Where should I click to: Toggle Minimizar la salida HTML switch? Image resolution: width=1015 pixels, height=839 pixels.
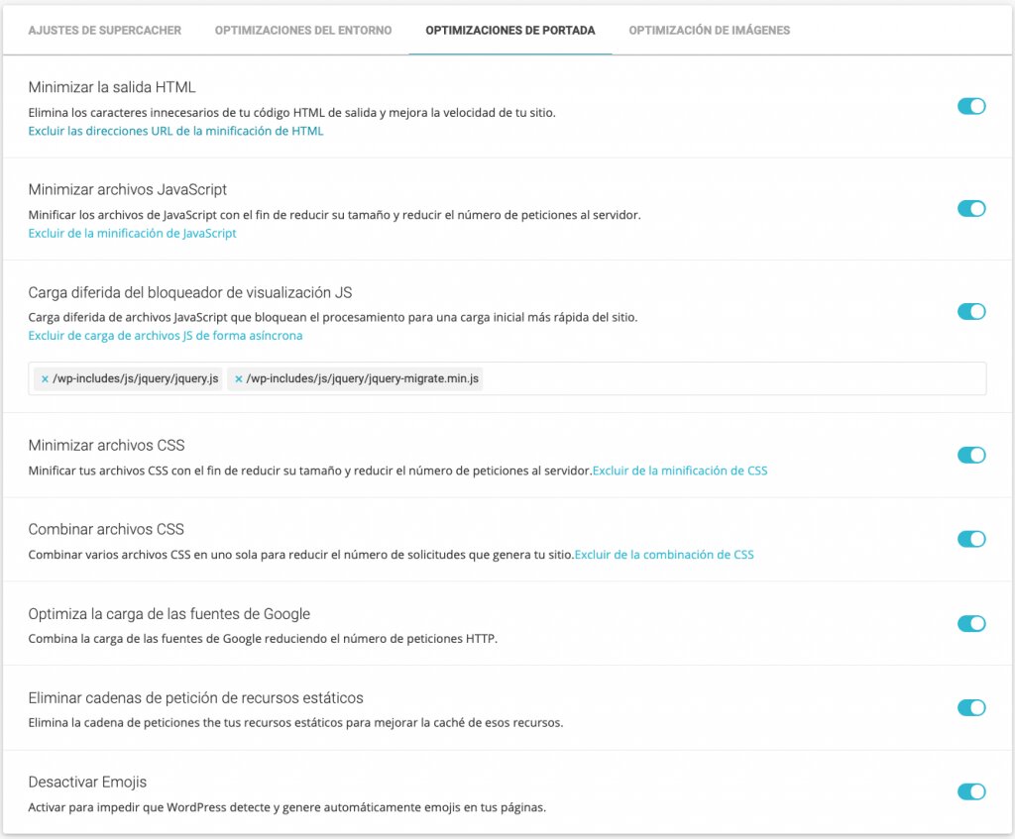(x=971, y=106)
